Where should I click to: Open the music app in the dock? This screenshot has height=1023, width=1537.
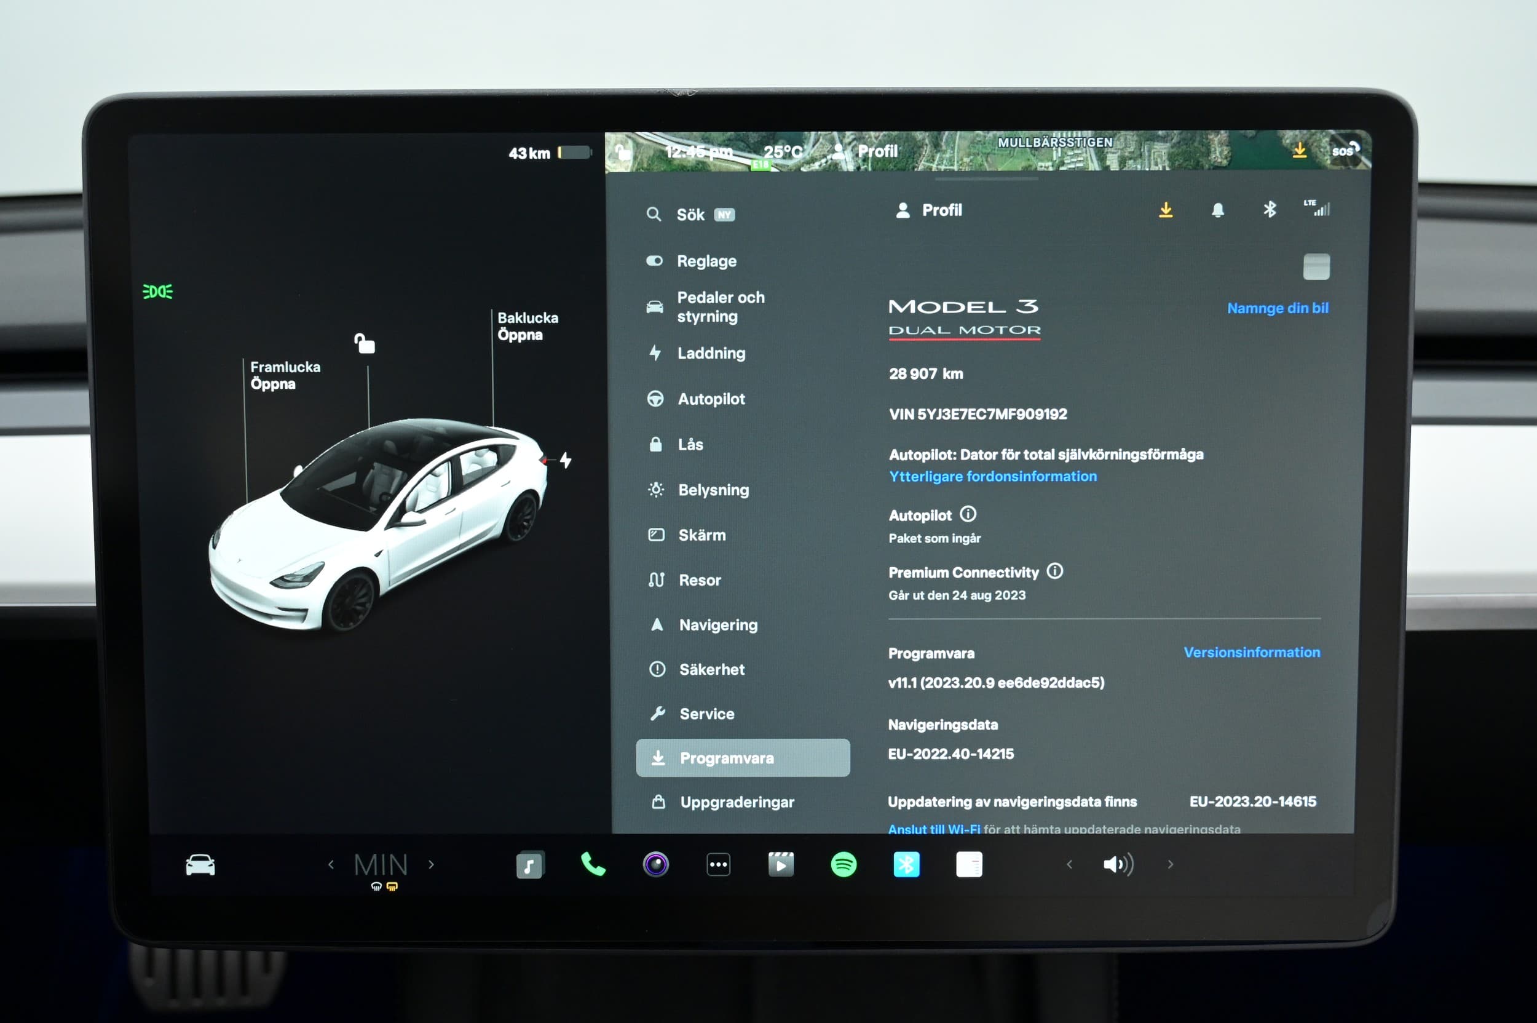click(529, 865)
